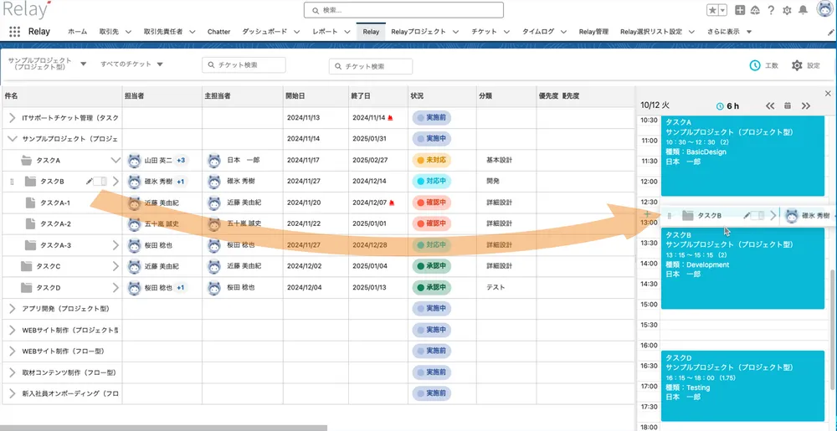Open the notifications bell icon
837x431 pixels.
click(804, 10)
